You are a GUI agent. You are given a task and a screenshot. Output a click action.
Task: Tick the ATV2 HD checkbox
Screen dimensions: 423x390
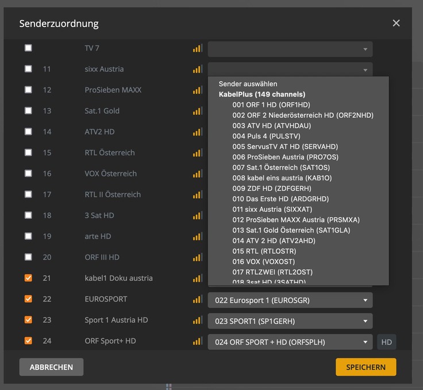(28, 132)
